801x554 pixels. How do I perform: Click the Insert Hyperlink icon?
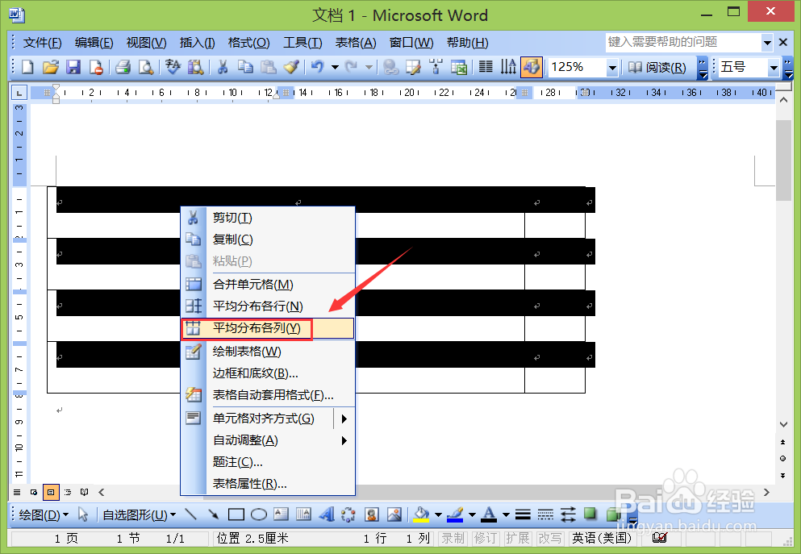point(390,68)
